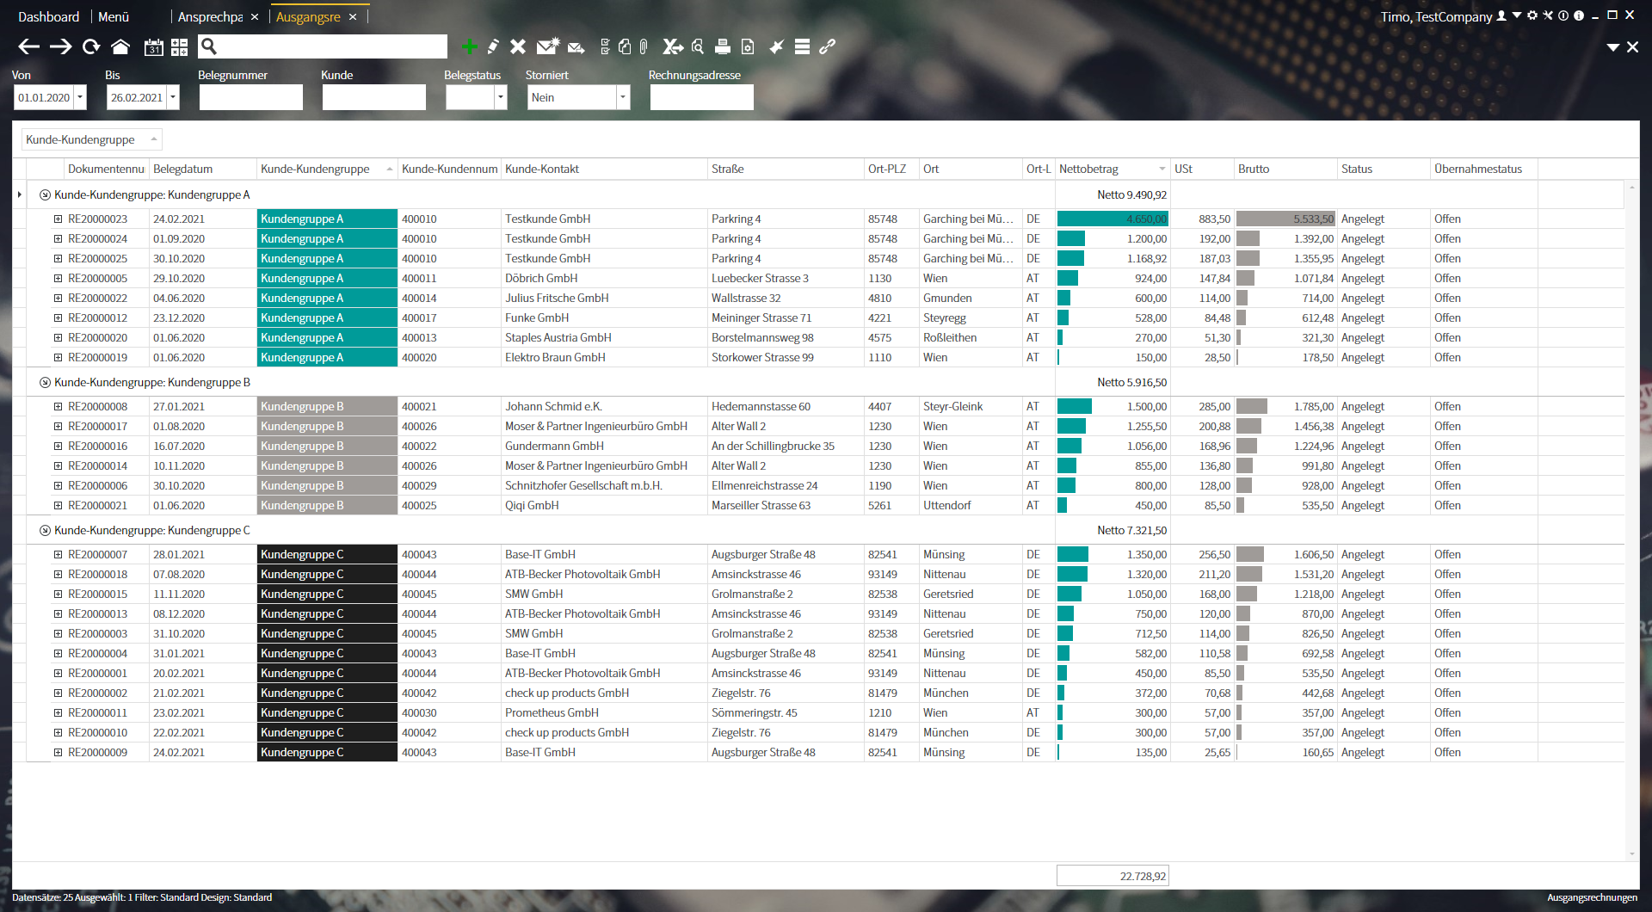1652x912 pixels.
Task: Close the Ausgangsre tab
Action: tap(353, 16)
